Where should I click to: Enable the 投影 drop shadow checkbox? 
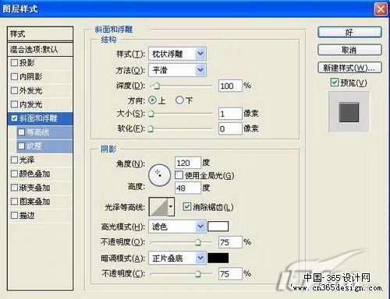(x=14, y=62)
